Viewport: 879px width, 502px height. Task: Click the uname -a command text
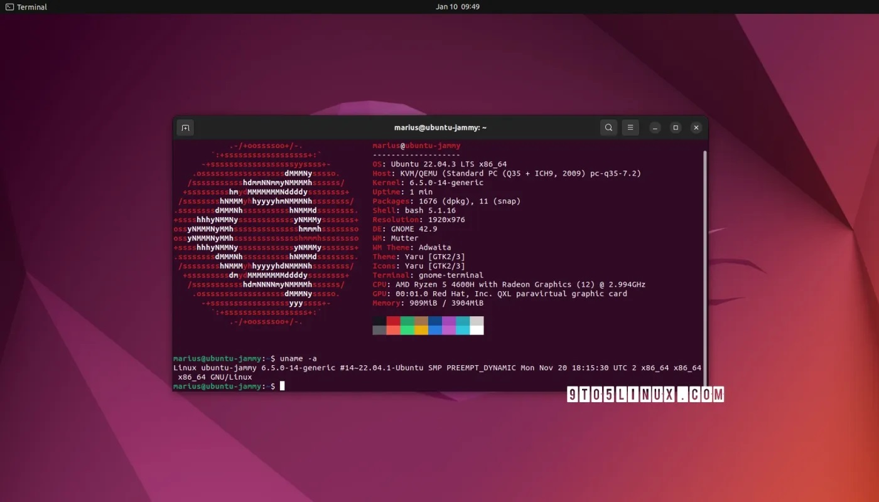click(298, 358)
